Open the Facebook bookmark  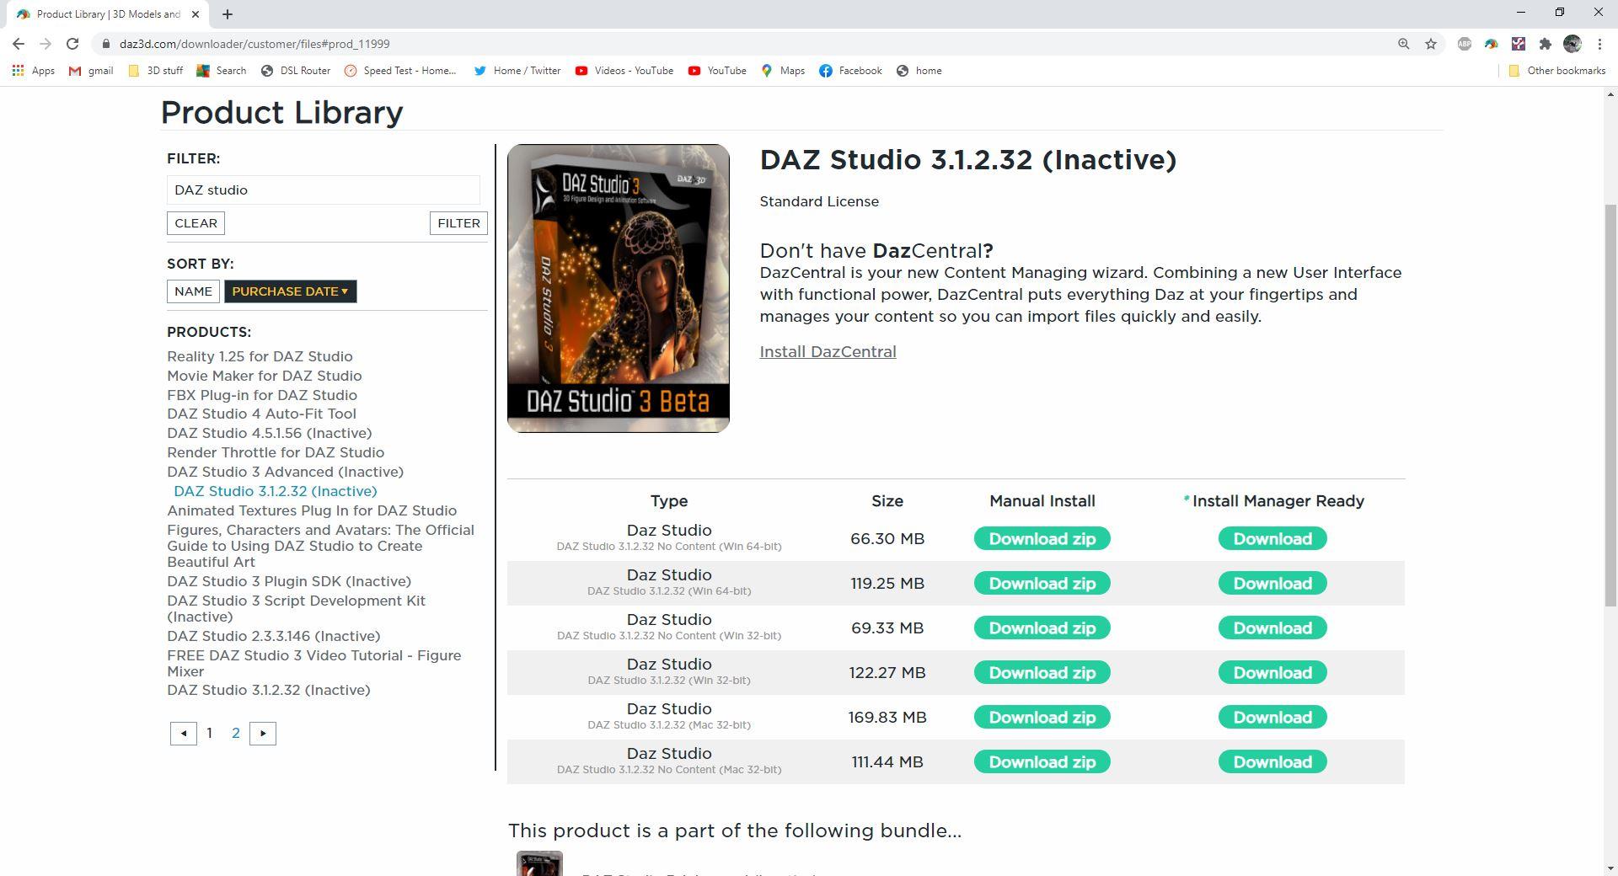(851, 71)
